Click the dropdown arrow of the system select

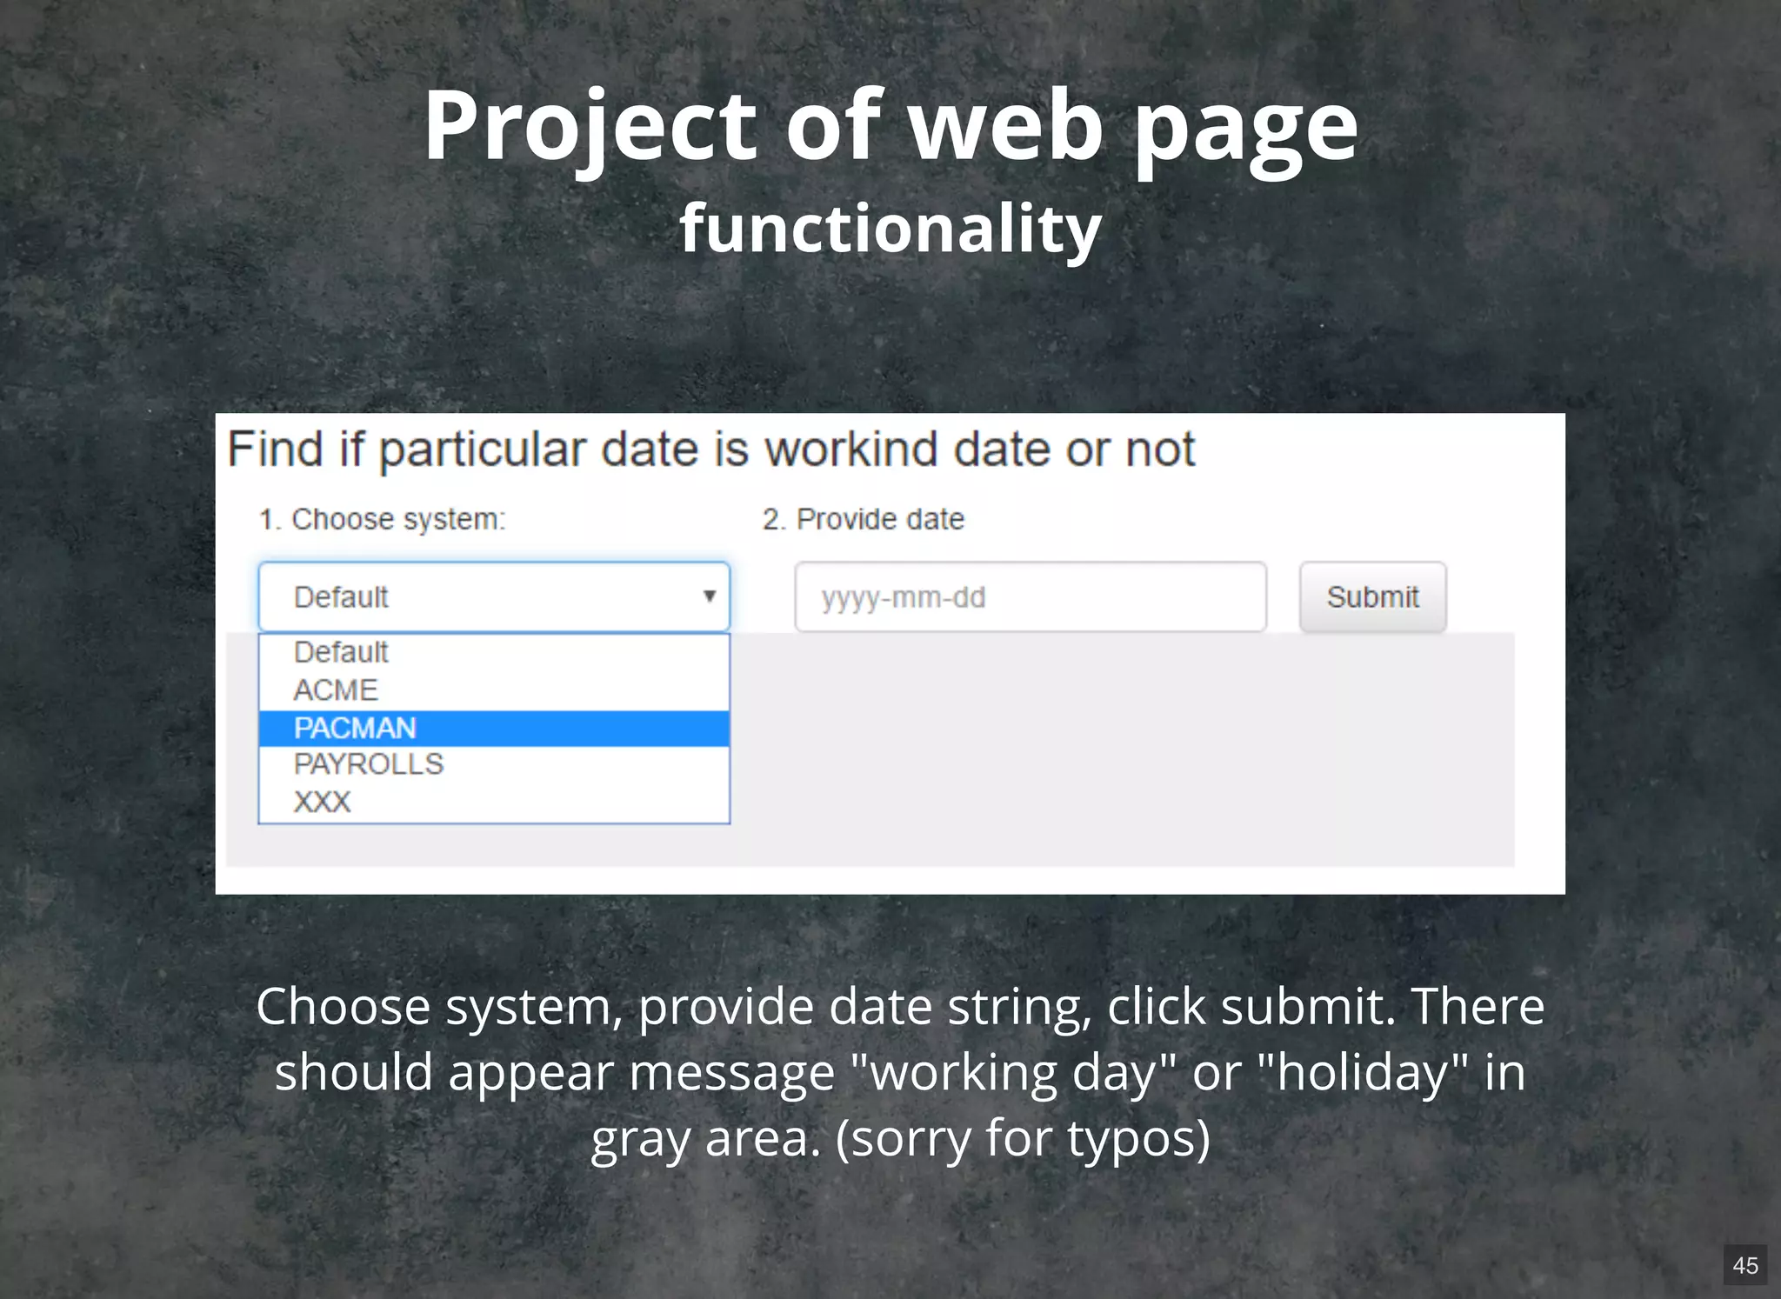[710, 596]
